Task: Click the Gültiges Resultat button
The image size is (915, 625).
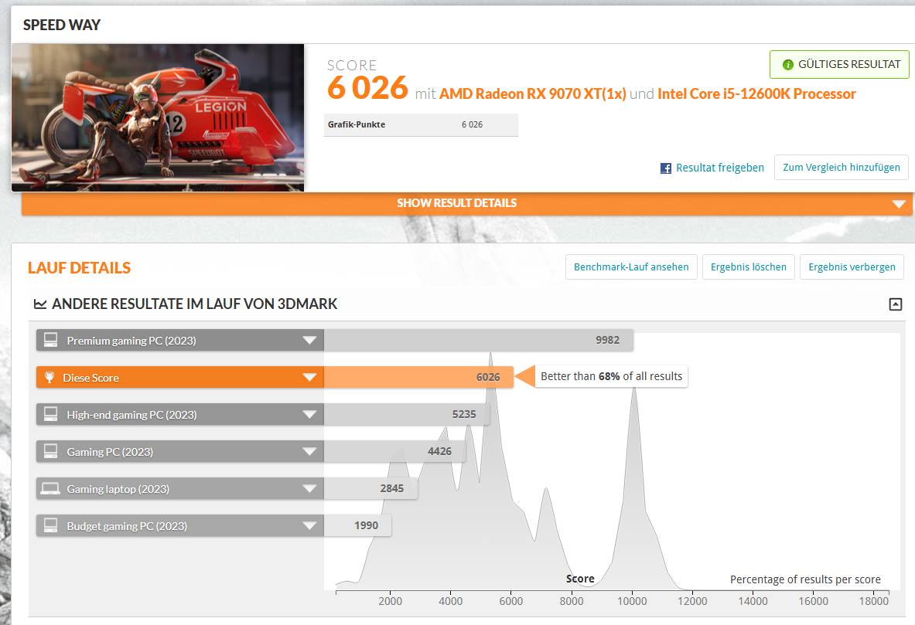Action: [839, 65]
